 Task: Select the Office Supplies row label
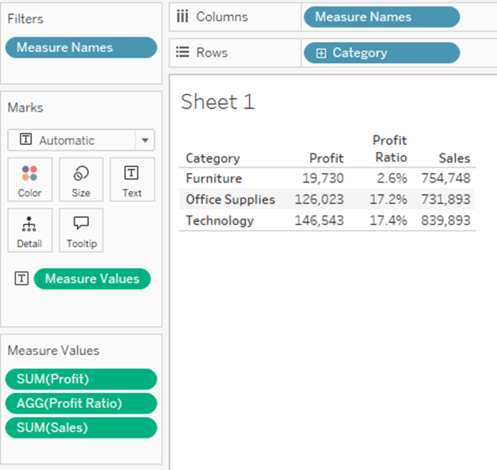pyautogui.click(x=230, y=199)
